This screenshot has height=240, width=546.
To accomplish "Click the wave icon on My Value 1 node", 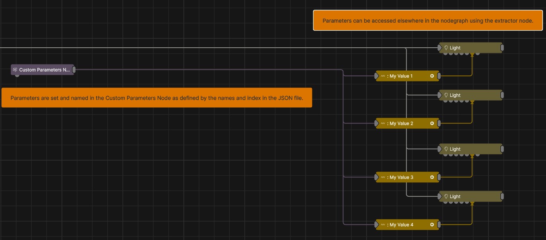I will click(x=383, y=76).
